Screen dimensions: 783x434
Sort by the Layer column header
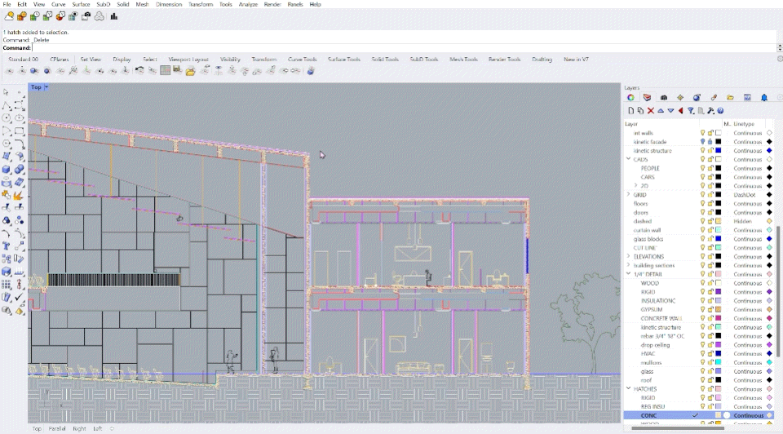[x=631, y=124]
